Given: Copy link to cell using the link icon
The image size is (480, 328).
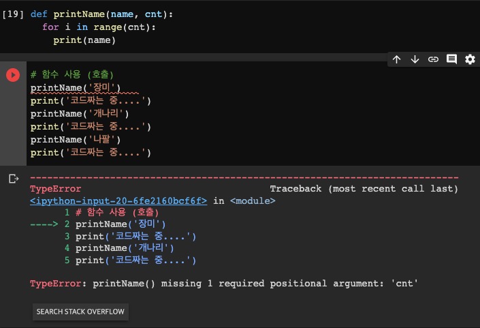Looking at the screenshot, I should pyautogui.click(x=433, y=59).
